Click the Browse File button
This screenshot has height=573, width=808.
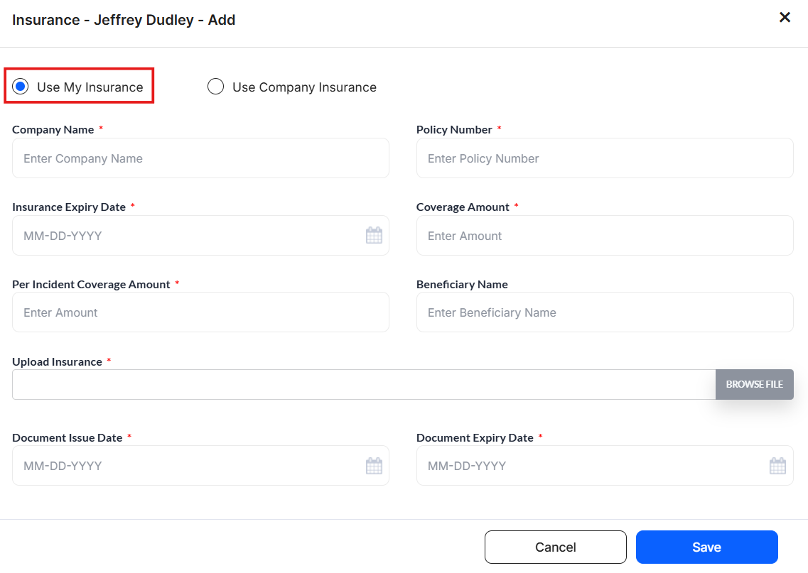point(755,385)
